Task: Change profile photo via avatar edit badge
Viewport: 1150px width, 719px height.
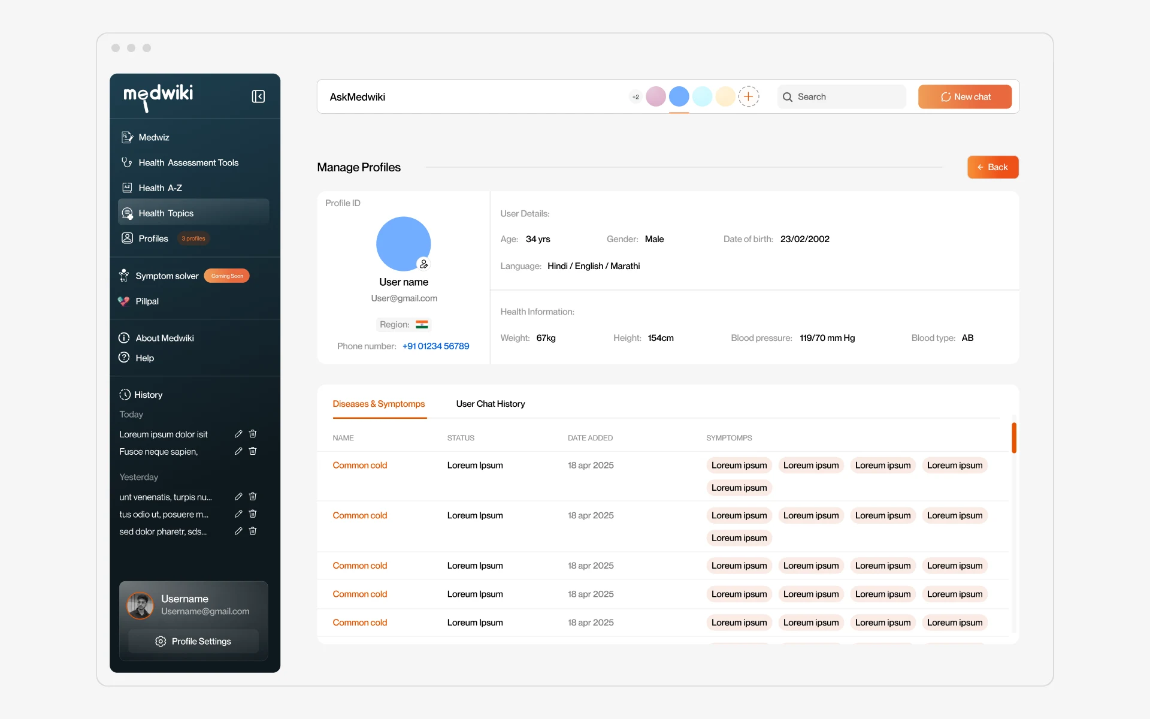Action: tap(424, 264)
